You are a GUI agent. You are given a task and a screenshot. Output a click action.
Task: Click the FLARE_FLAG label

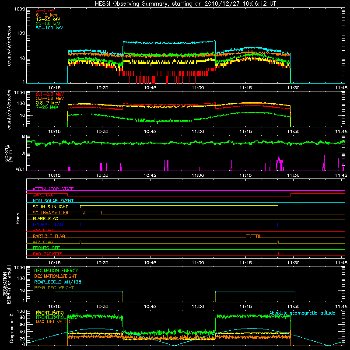point(45,218)
